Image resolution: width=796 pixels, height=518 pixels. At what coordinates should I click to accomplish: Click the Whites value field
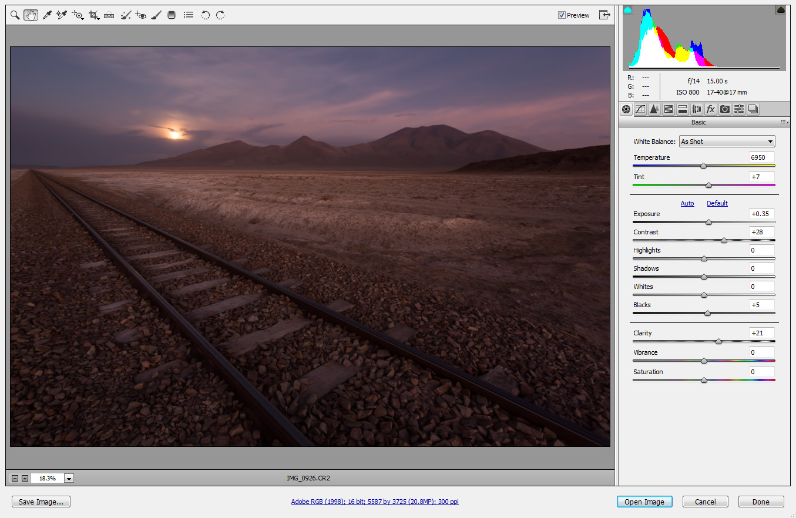coord(762,287)
